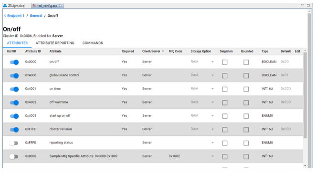316x174 pixels.
Task: Enable the reporting status attribute
Action: pyautogui.click(x=14, y=143)
